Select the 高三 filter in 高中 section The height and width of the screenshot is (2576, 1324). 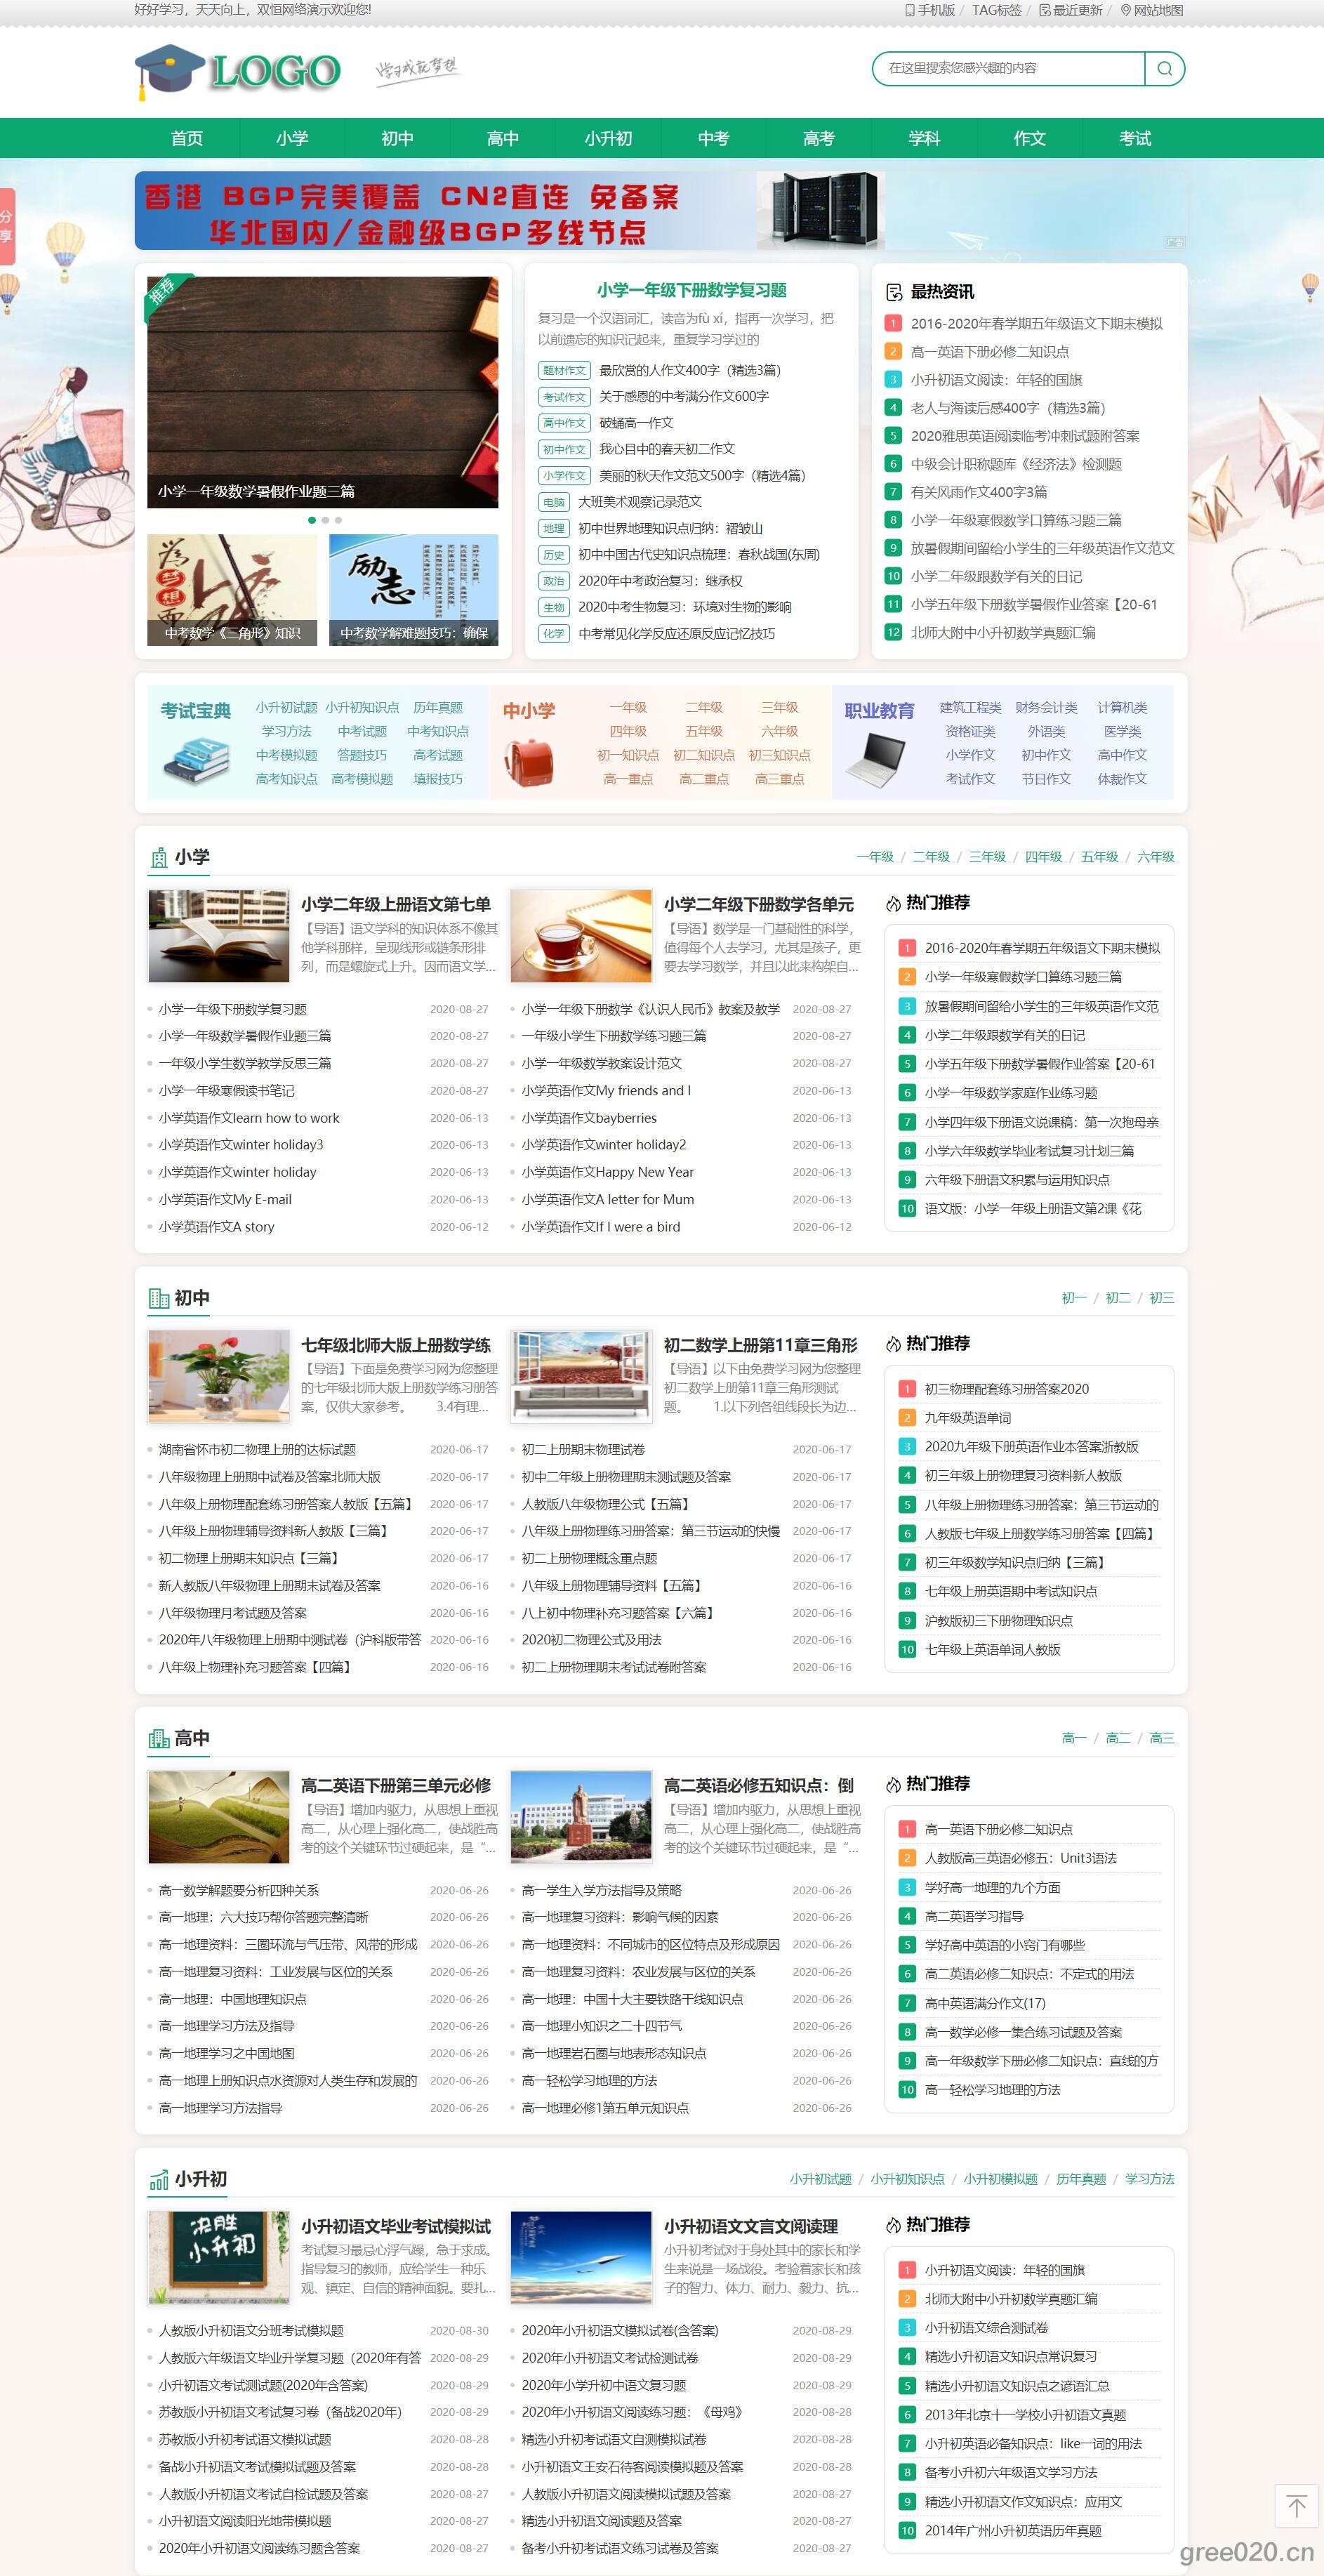[1161, 1738]
